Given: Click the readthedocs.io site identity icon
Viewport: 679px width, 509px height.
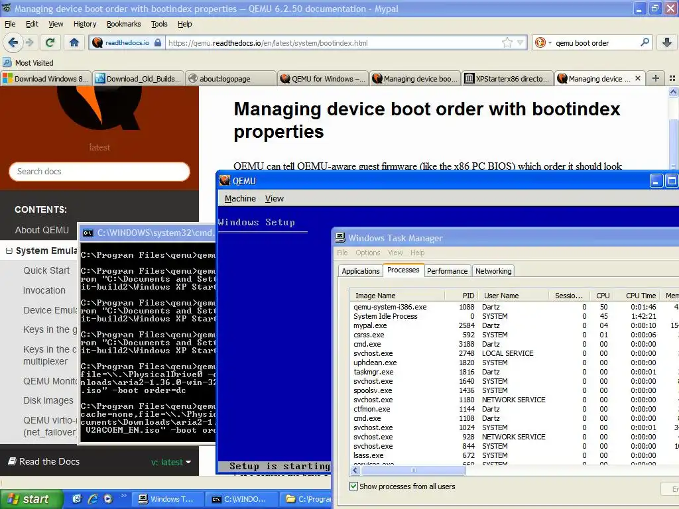Looking at the screenshot, I should [97, 42].
